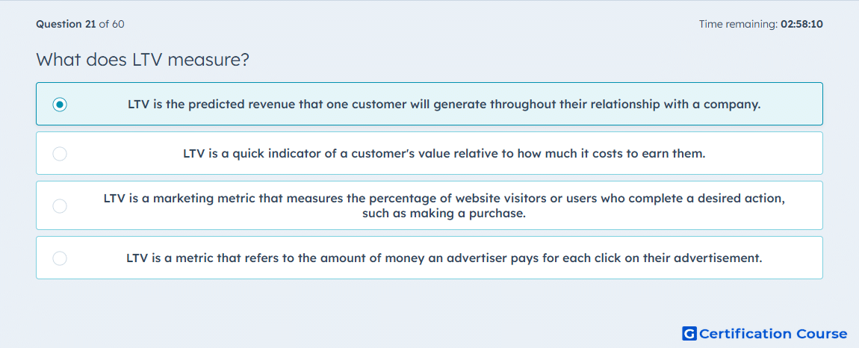Open the Certification Course link
The height and width of the screenshot is (348, 859).
[x=773, y=334]
